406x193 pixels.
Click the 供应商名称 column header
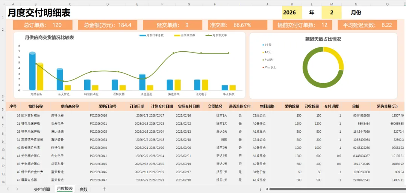[x=70, y=106]
